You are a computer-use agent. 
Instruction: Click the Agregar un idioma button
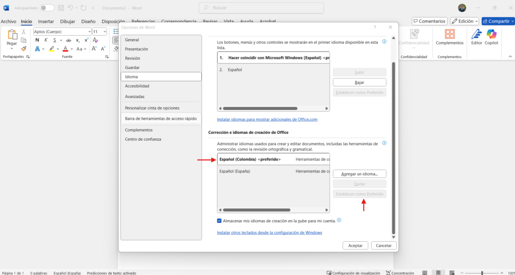click(359, 173)
